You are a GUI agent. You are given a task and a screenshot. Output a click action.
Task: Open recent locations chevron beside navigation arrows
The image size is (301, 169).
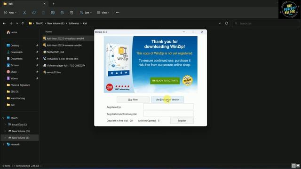(x=17, y=23)
